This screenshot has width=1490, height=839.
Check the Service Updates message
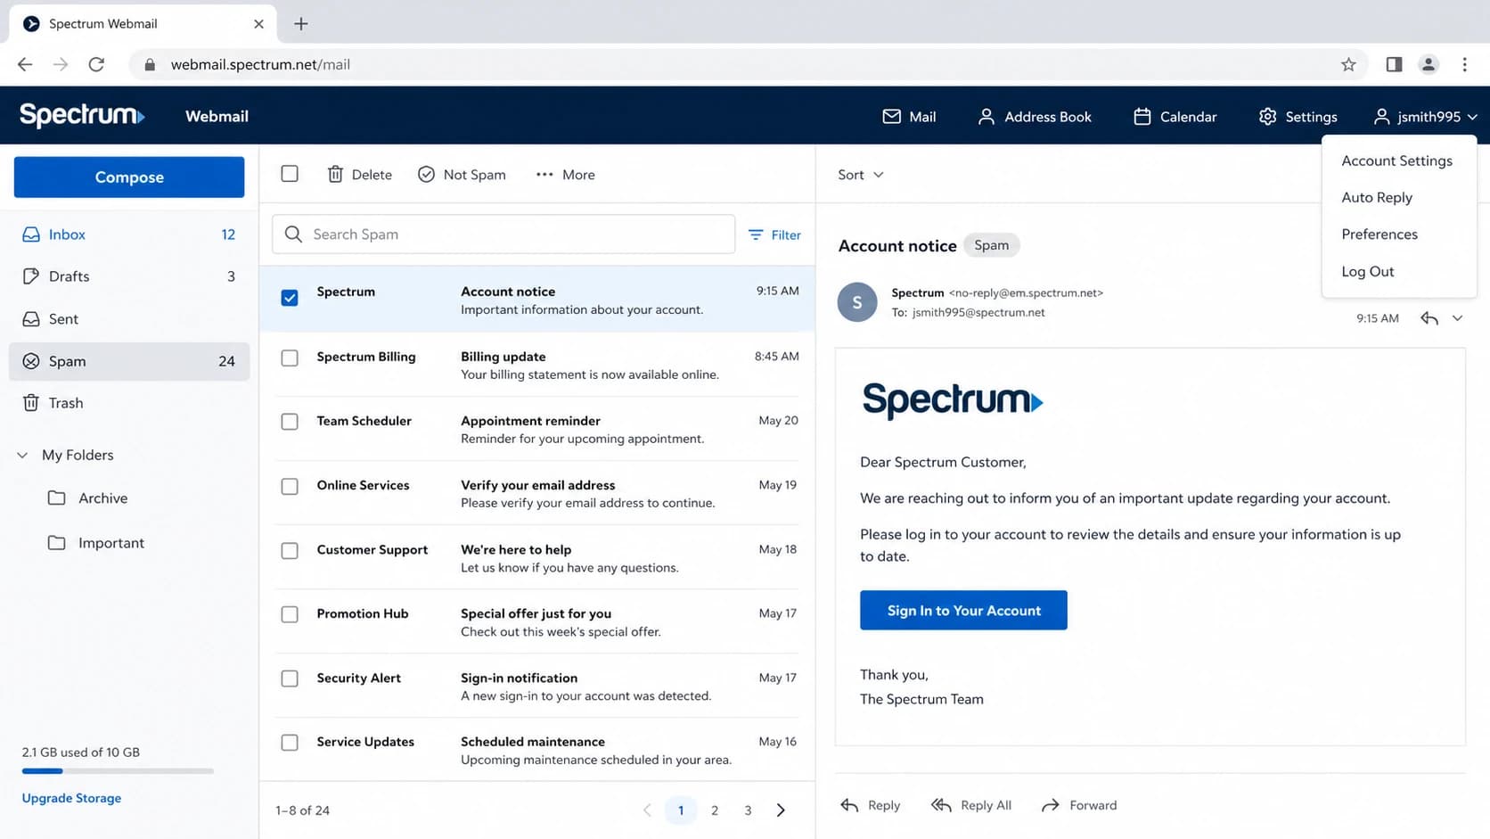pos(290,742)
